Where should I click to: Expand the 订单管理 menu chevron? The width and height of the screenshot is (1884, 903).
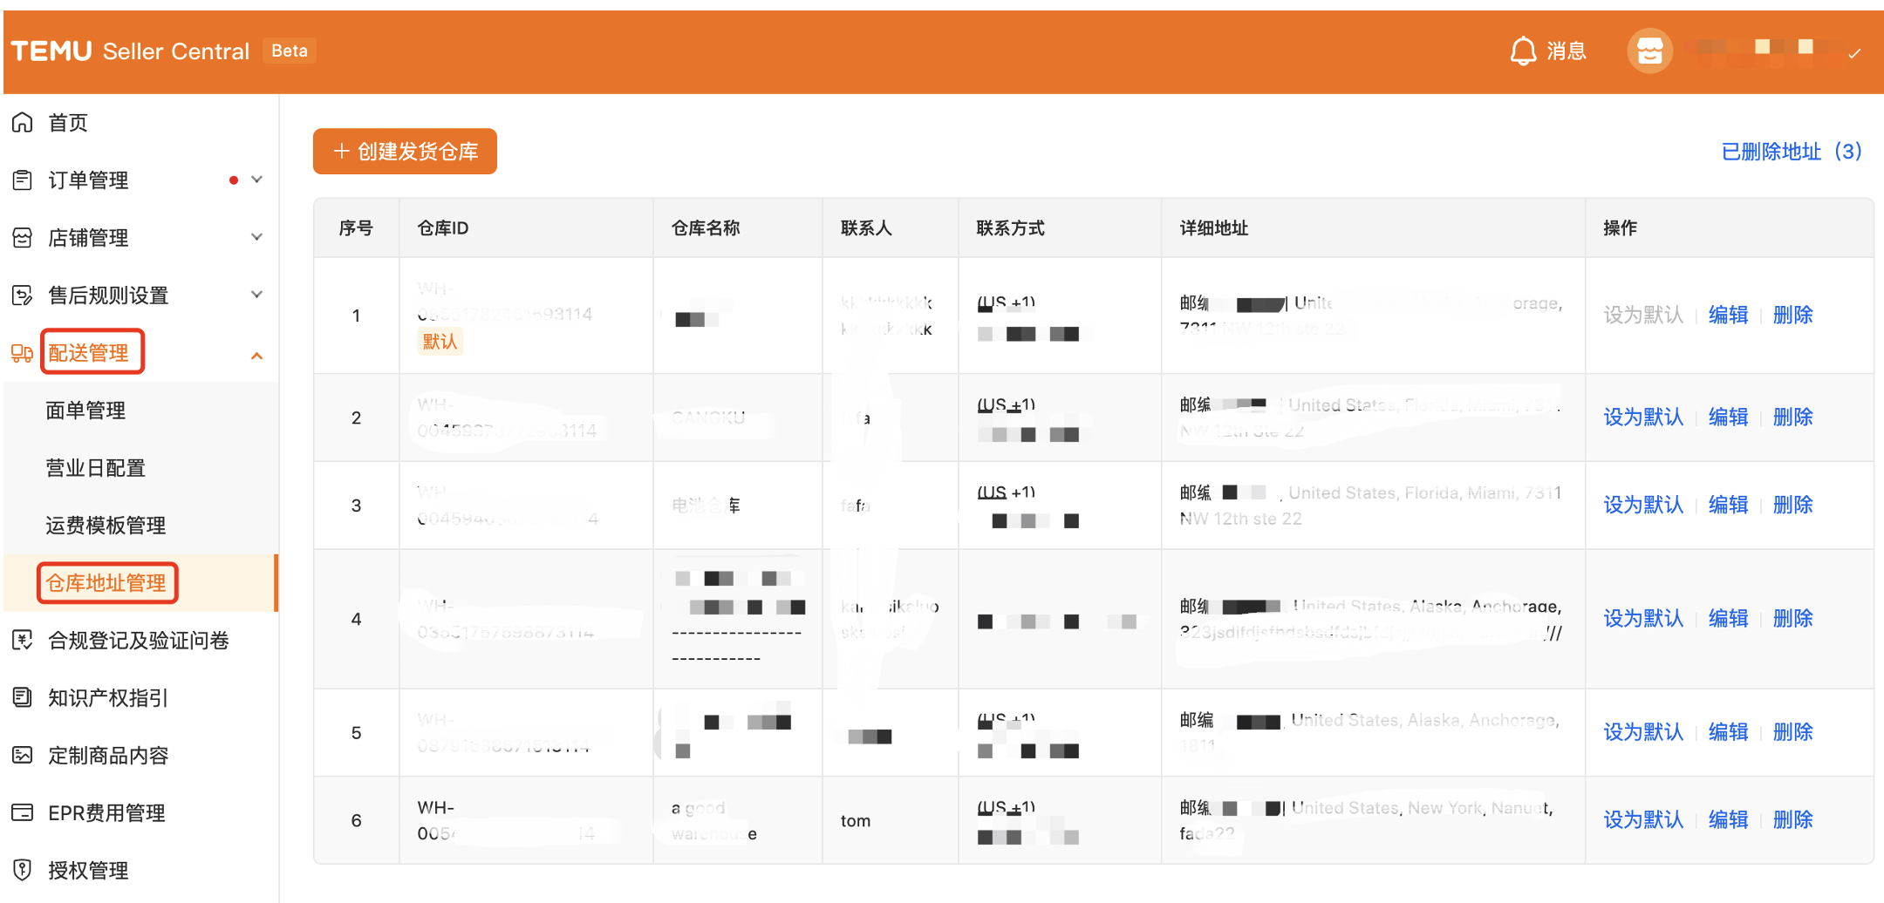tap(256, 180)
